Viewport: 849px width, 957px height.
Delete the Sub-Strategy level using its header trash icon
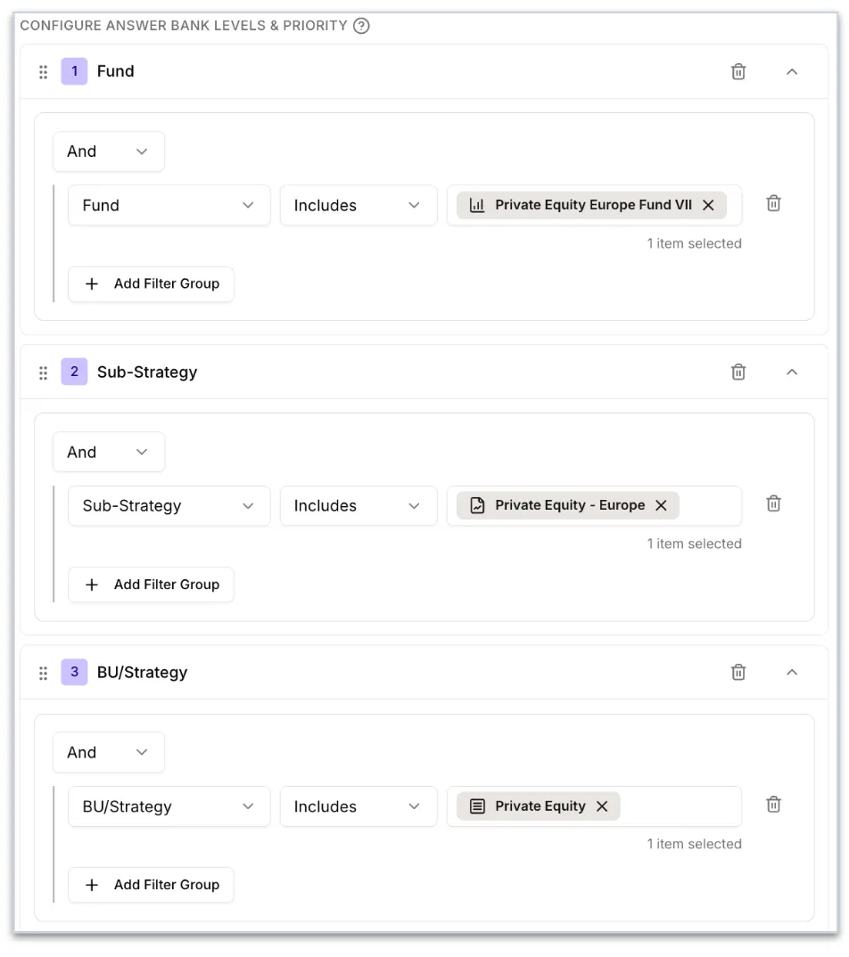tap(738, 372)
